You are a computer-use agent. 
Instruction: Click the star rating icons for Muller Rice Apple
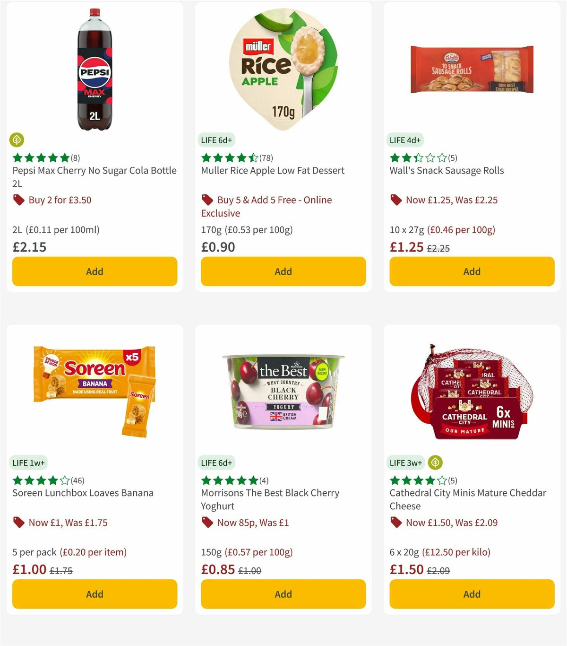click(x=229, y=157)
